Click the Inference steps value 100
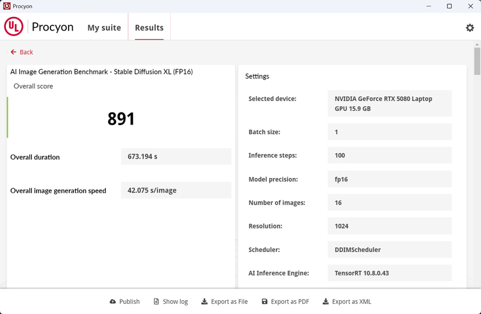The height and width of the screenshot is (314, 481). point(390,155)
